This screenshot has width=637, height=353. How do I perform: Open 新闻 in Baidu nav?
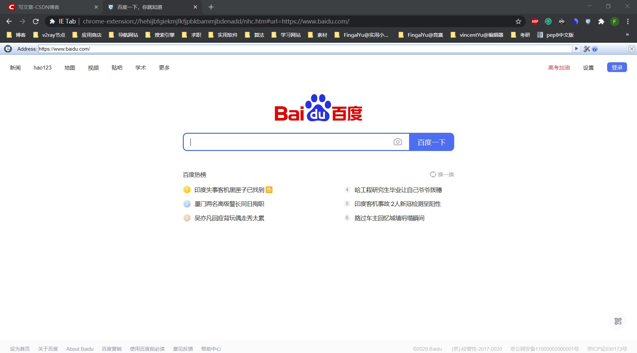pyautogui.click(x=15, y=68)
